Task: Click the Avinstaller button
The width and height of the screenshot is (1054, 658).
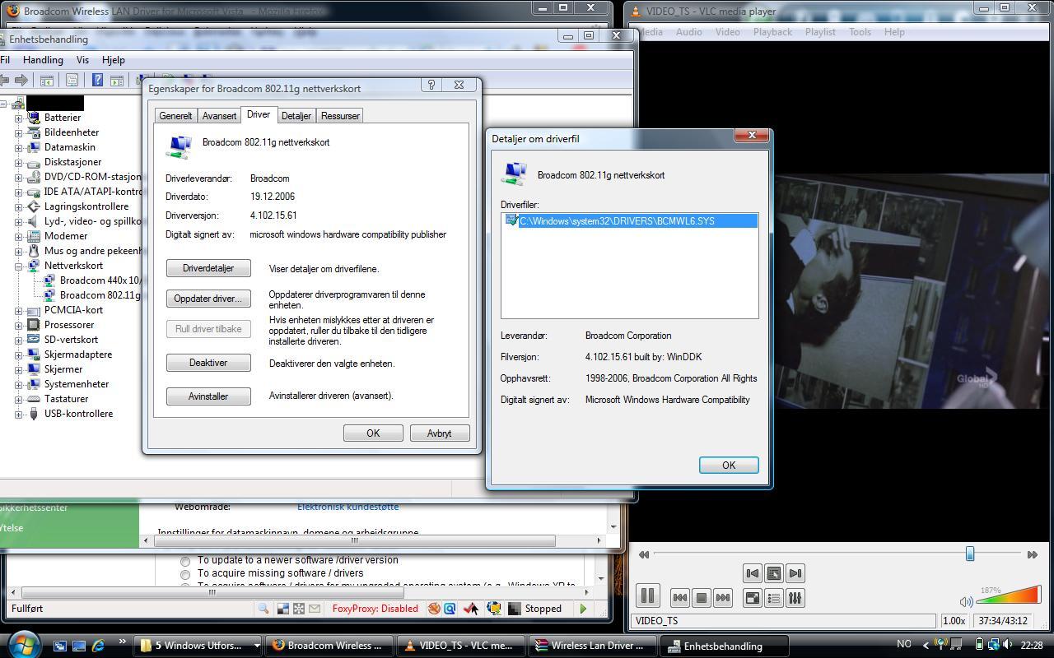Action: click(208, 396)
